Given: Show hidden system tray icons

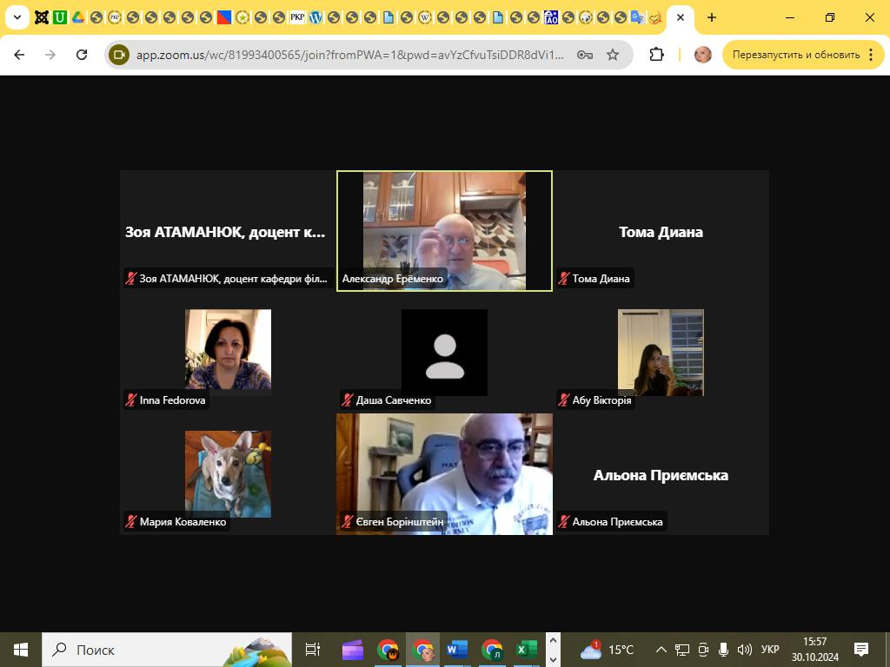Looking at the screenshot, I should pyautogui.click(x=661, y=650).
